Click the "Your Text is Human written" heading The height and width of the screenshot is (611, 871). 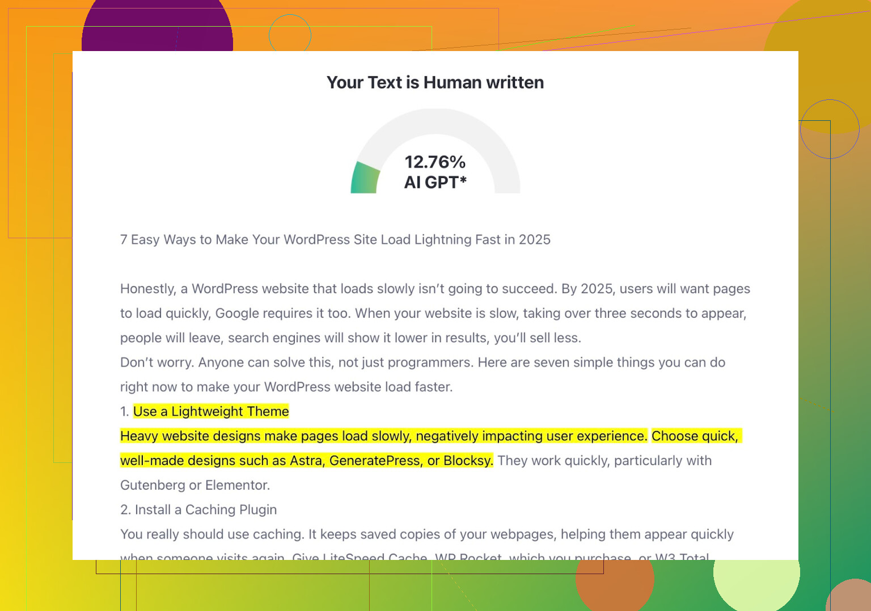coord(435,83)
